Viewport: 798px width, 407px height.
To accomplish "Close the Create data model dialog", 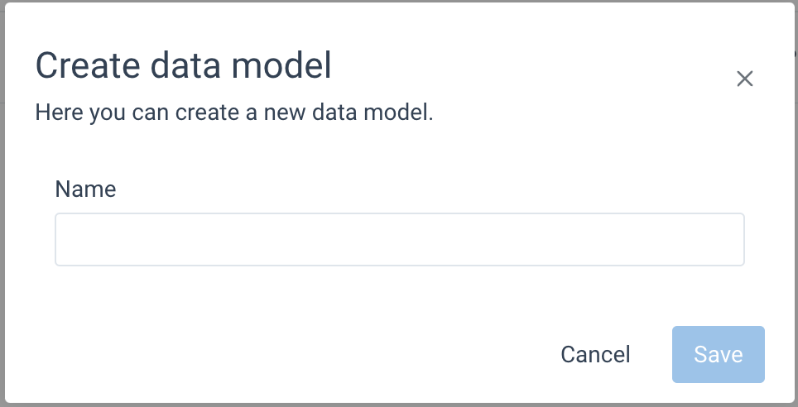I will (745, 79).
